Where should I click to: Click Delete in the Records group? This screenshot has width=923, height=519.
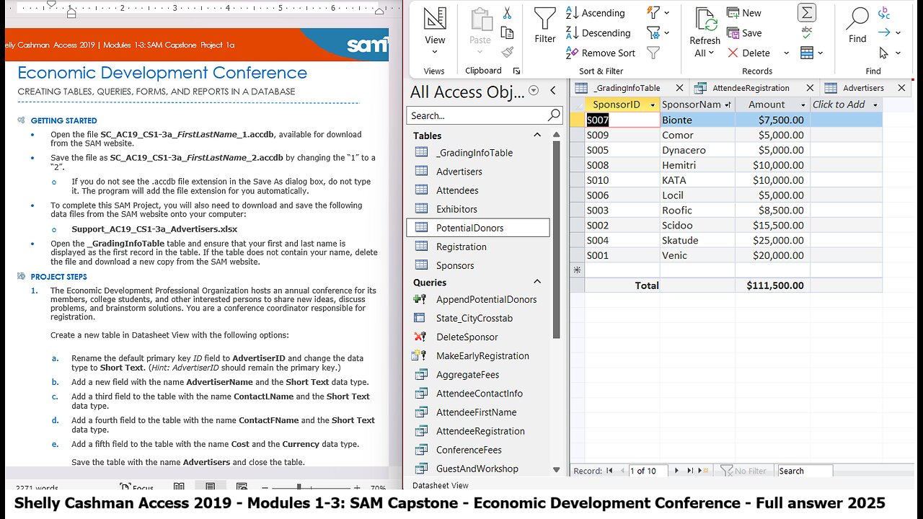tap(749, 53)
